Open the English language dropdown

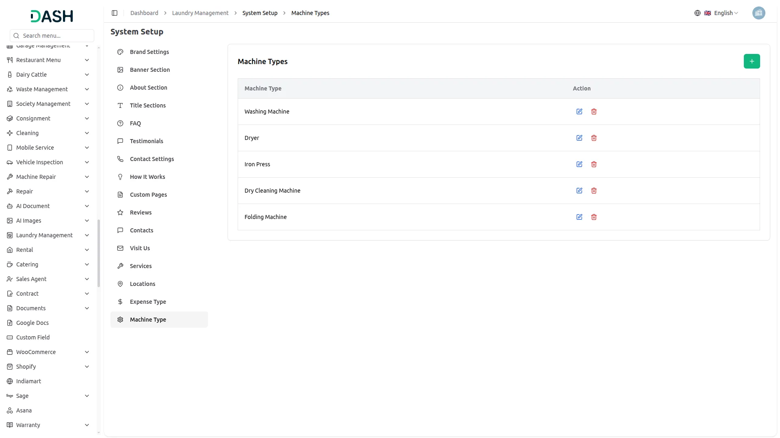click(x=721, y=13)
